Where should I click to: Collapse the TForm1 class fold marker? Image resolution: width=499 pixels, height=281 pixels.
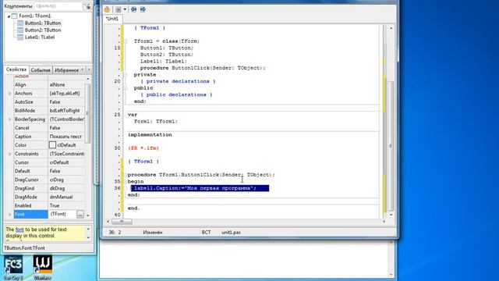tap(126, 41)
